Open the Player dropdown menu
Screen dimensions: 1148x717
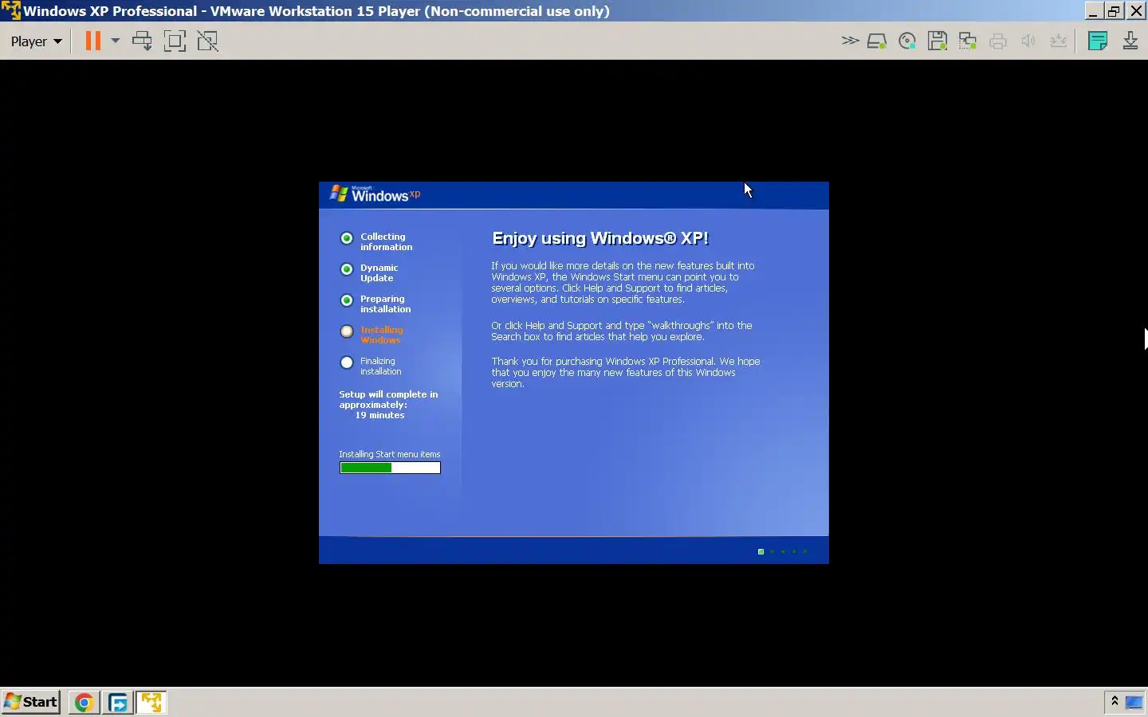point(36,41)
